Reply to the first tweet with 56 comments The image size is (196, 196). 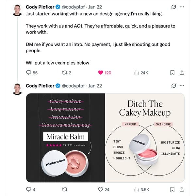pyautogui.click(x=29, y=73)
